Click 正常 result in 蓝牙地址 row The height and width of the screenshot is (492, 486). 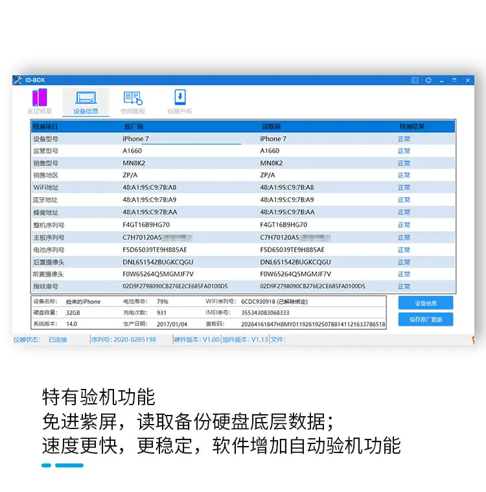pos(404,200)
